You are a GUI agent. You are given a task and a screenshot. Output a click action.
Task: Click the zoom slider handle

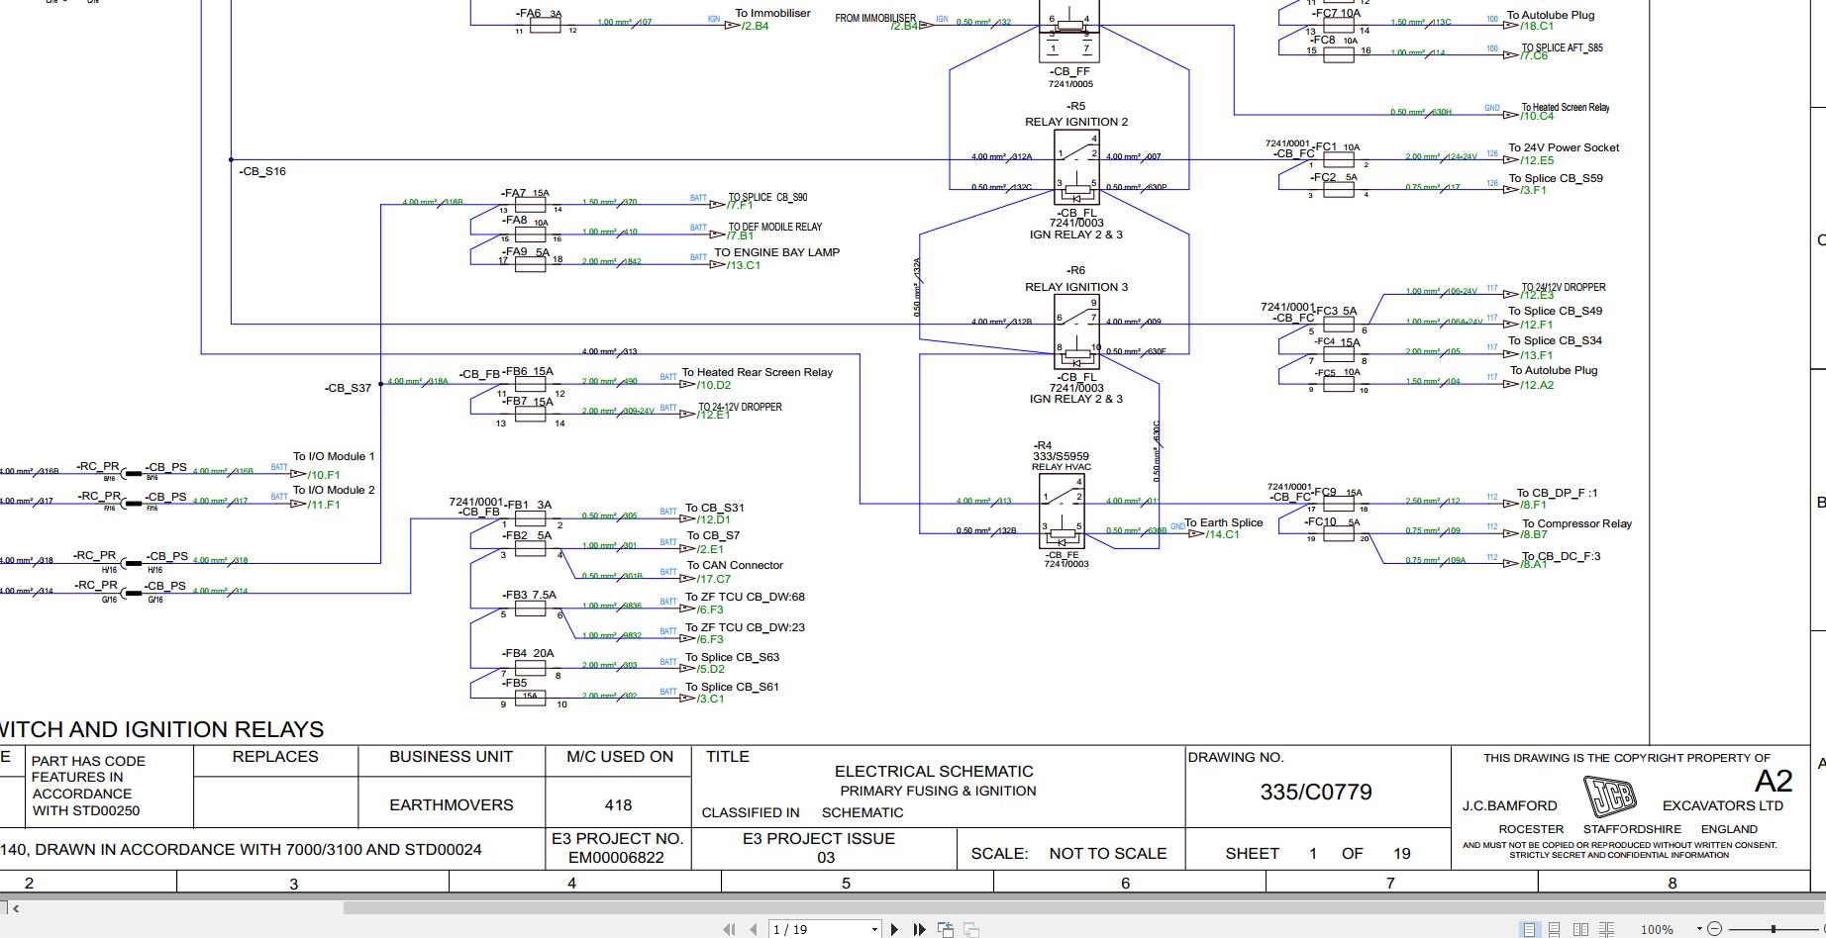pos(1774,929)
